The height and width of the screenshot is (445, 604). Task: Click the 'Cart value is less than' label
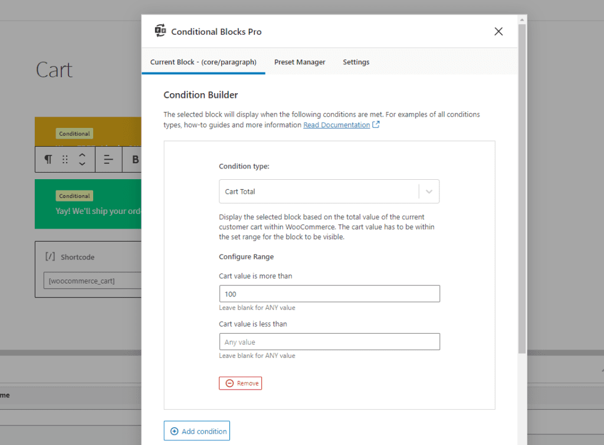tap(253, 324)
